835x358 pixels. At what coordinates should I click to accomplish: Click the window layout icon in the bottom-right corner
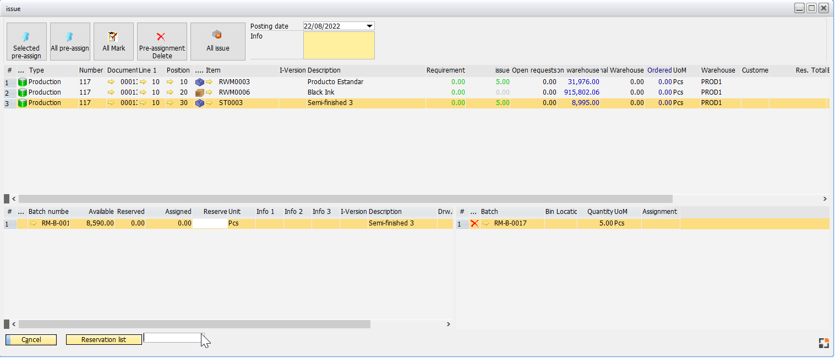point(823,343)
